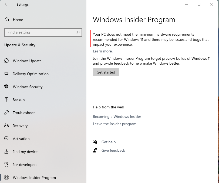
Task: Click the Troubleshoot wrench icon
Action: coord(6,112)
